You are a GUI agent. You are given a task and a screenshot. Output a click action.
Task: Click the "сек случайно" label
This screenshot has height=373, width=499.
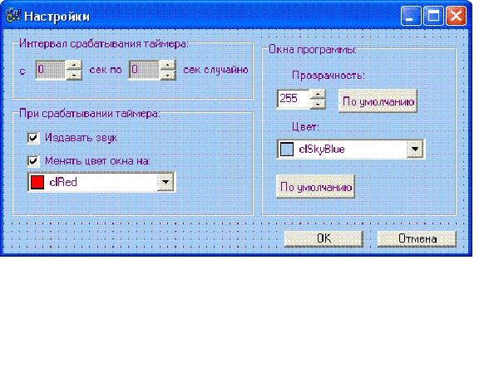[215, 70]
